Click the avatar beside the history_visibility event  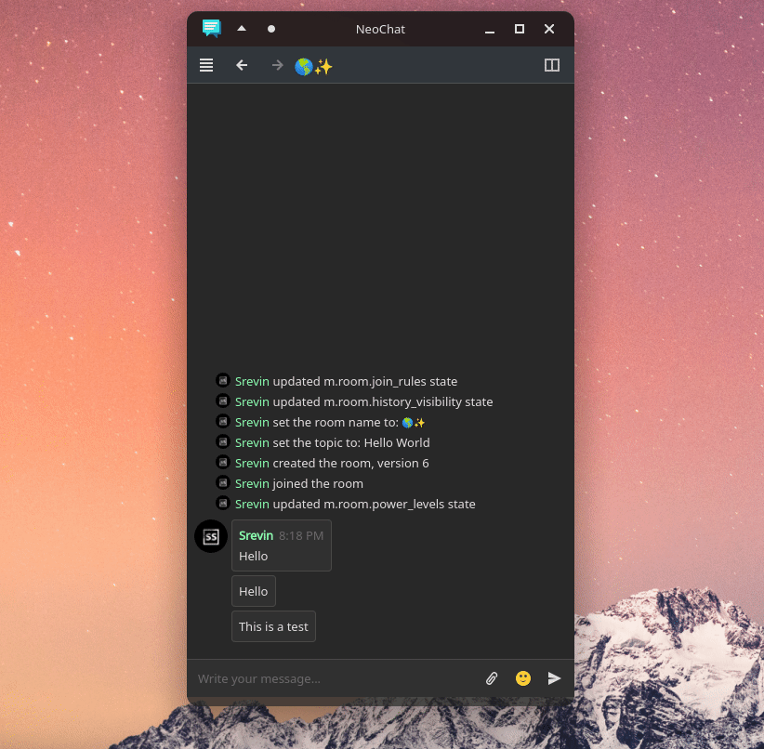[223, 401]
